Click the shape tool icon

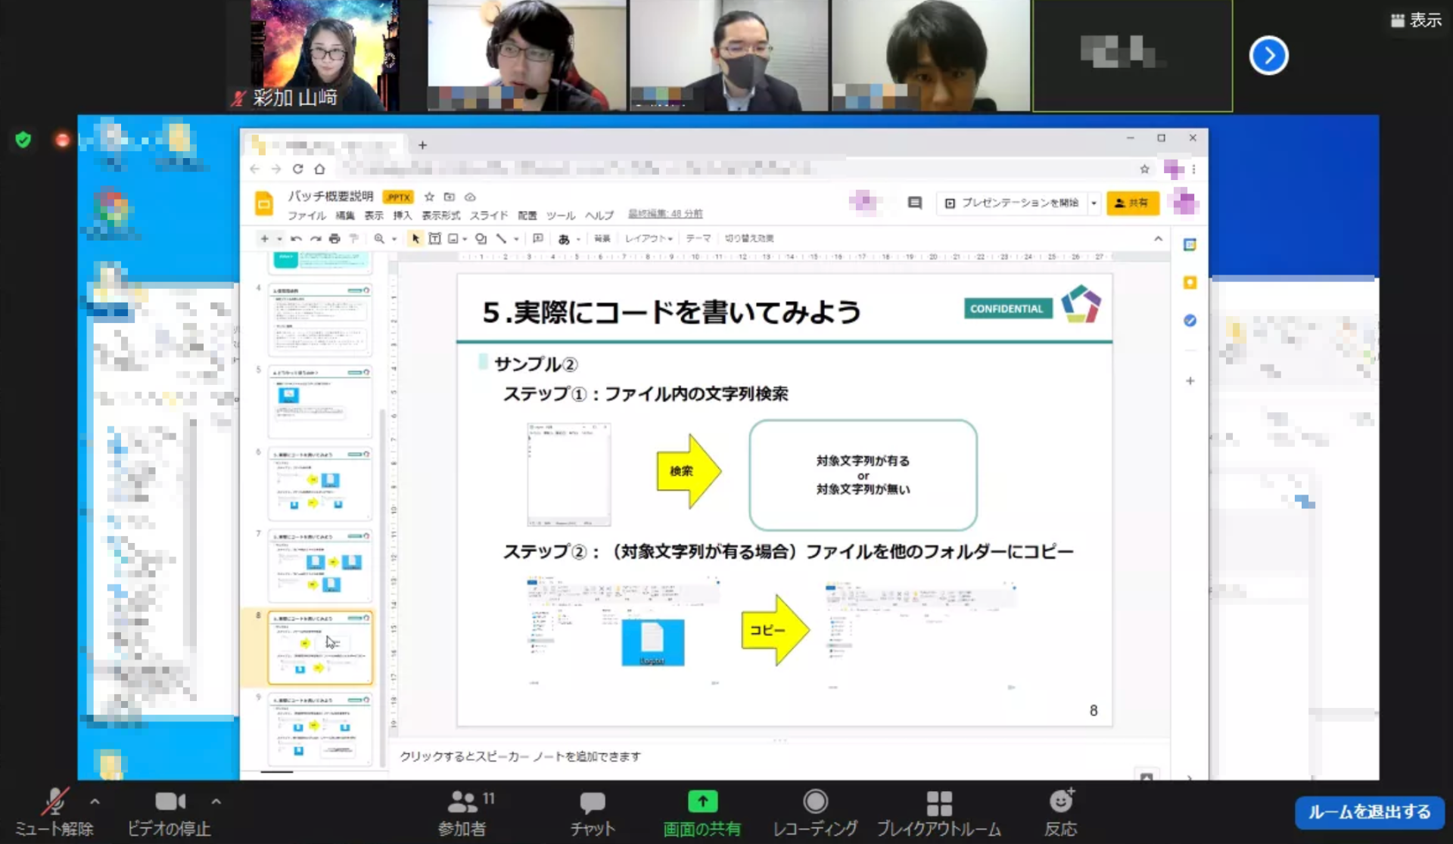tap(481, 238)
